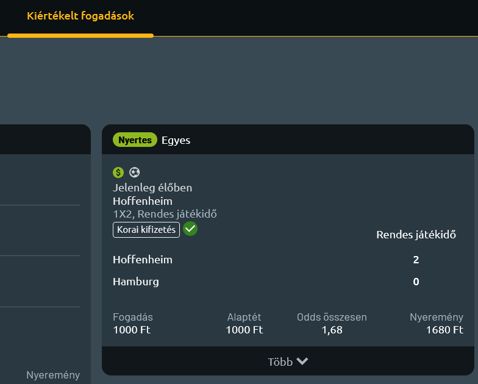Click the down chevron next to Több
The width and height of the screenshot is (478, 384).
pos(302,361)
